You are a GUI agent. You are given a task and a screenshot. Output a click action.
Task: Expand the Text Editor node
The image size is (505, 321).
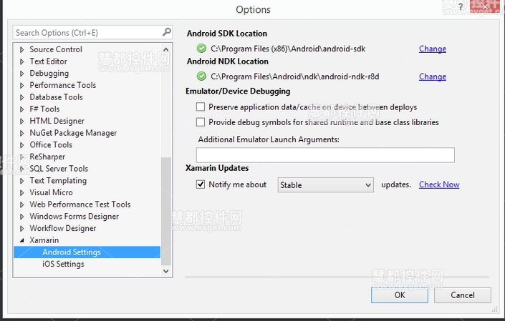pyautogui.click(x=22, y=61)
